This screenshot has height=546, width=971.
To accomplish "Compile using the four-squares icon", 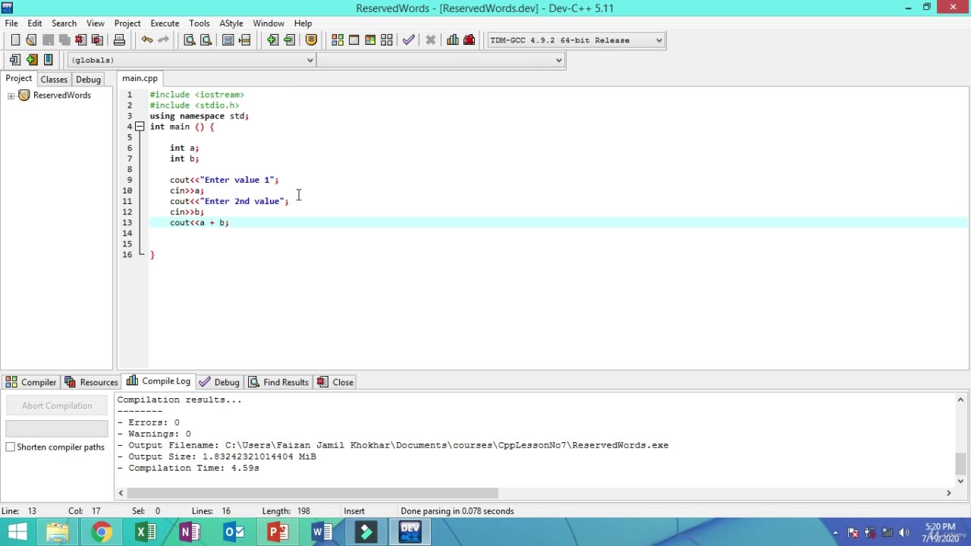I will (x=338, y=40).
